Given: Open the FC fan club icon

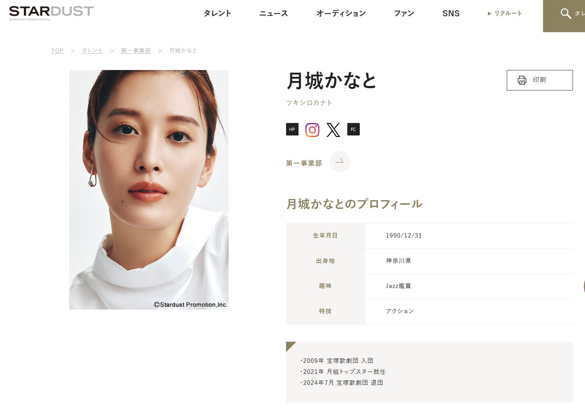Looking at the screenshot, I should click(353, 129).
